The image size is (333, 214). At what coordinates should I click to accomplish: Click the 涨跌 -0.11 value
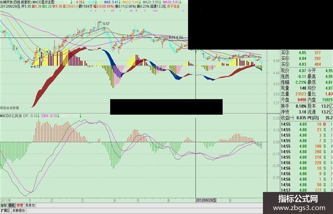[x=302, y=76]
